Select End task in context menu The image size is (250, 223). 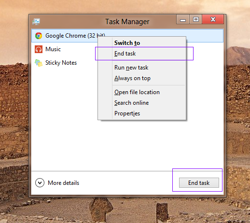(x=142, y=54)
